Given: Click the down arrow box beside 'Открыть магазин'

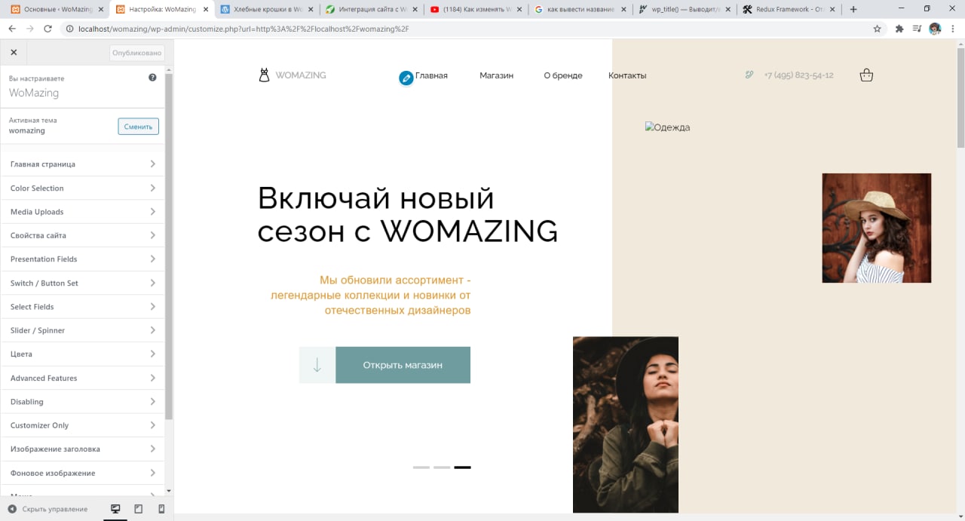Looking at the screenshot, I should click(x=317, y=365).
